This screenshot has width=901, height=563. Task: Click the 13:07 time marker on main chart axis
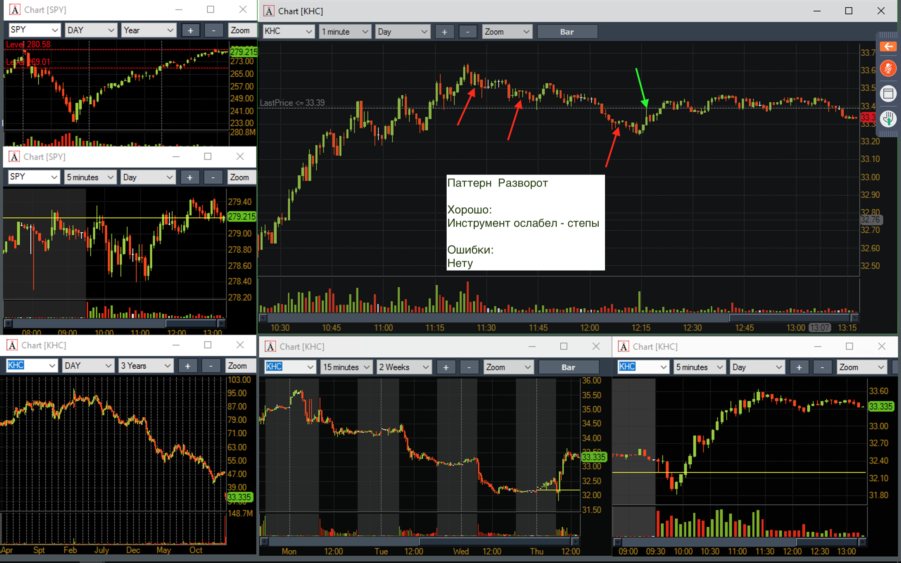(x=820, y=328)
